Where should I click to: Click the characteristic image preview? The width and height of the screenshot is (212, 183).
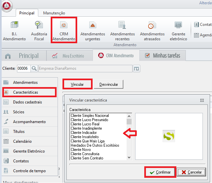click(x=169, y=136)
